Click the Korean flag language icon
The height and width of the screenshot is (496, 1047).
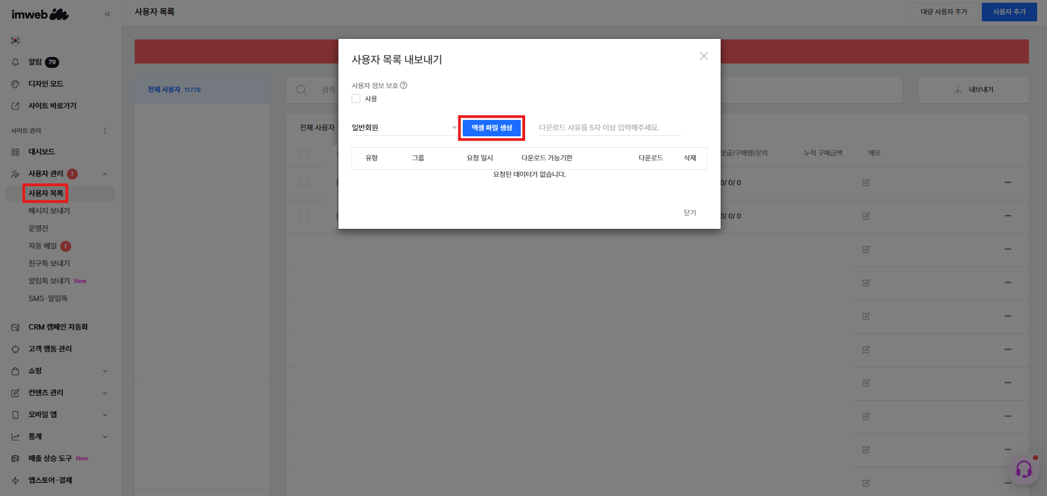pos(15,41)
